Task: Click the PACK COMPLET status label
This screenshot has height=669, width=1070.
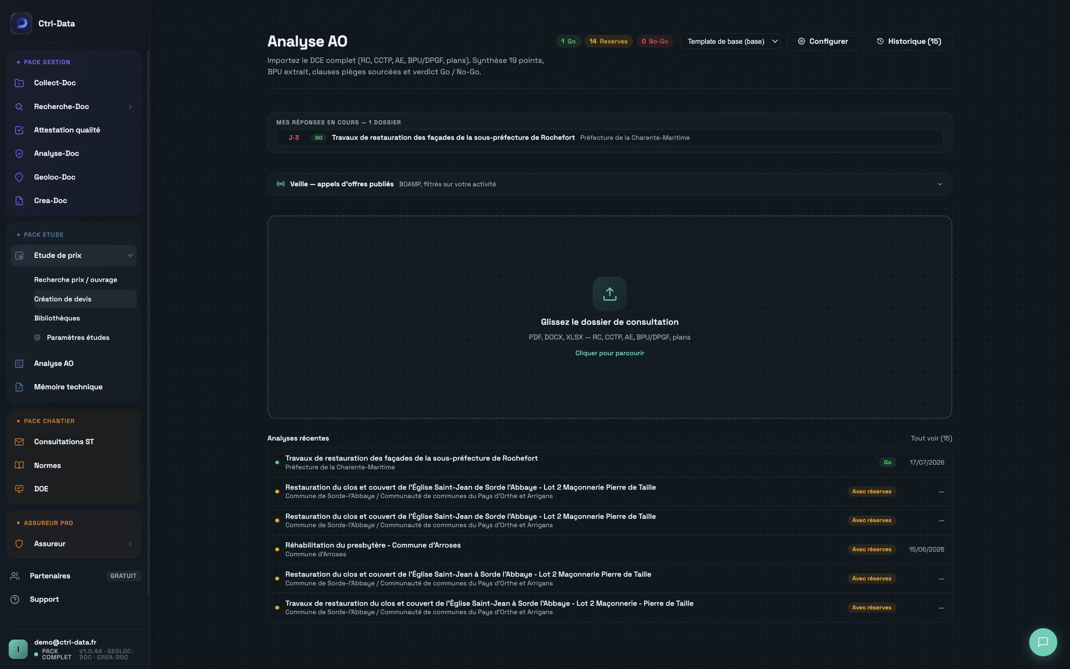Action: [57, 654]
